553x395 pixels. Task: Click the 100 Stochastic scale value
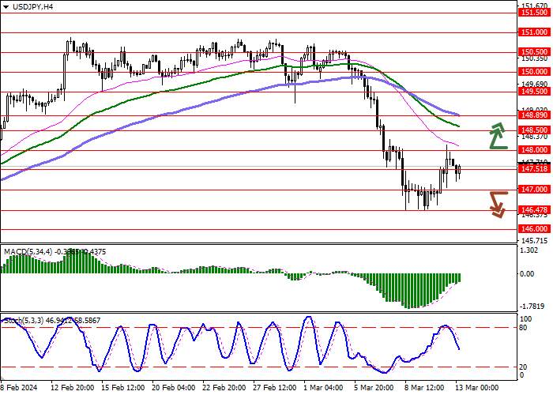(526, 319)
